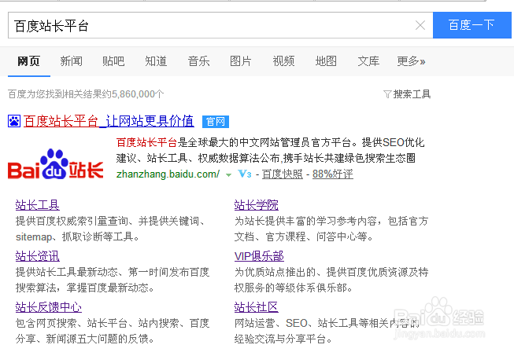
Task: Click the Baidu 站长 logo thumbnail
Action: pos(56,164)
